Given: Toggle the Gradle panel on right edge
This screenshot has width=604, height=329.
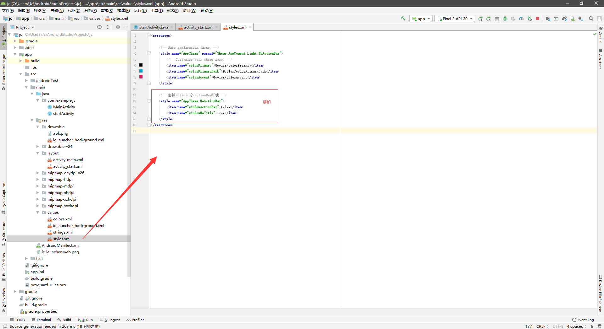Looking at the screenshot, I should pos(600,35).
